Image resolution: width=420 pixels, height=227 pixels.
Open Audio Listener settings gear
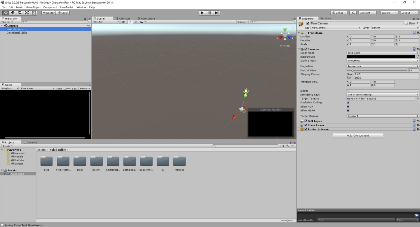(418, 129)
